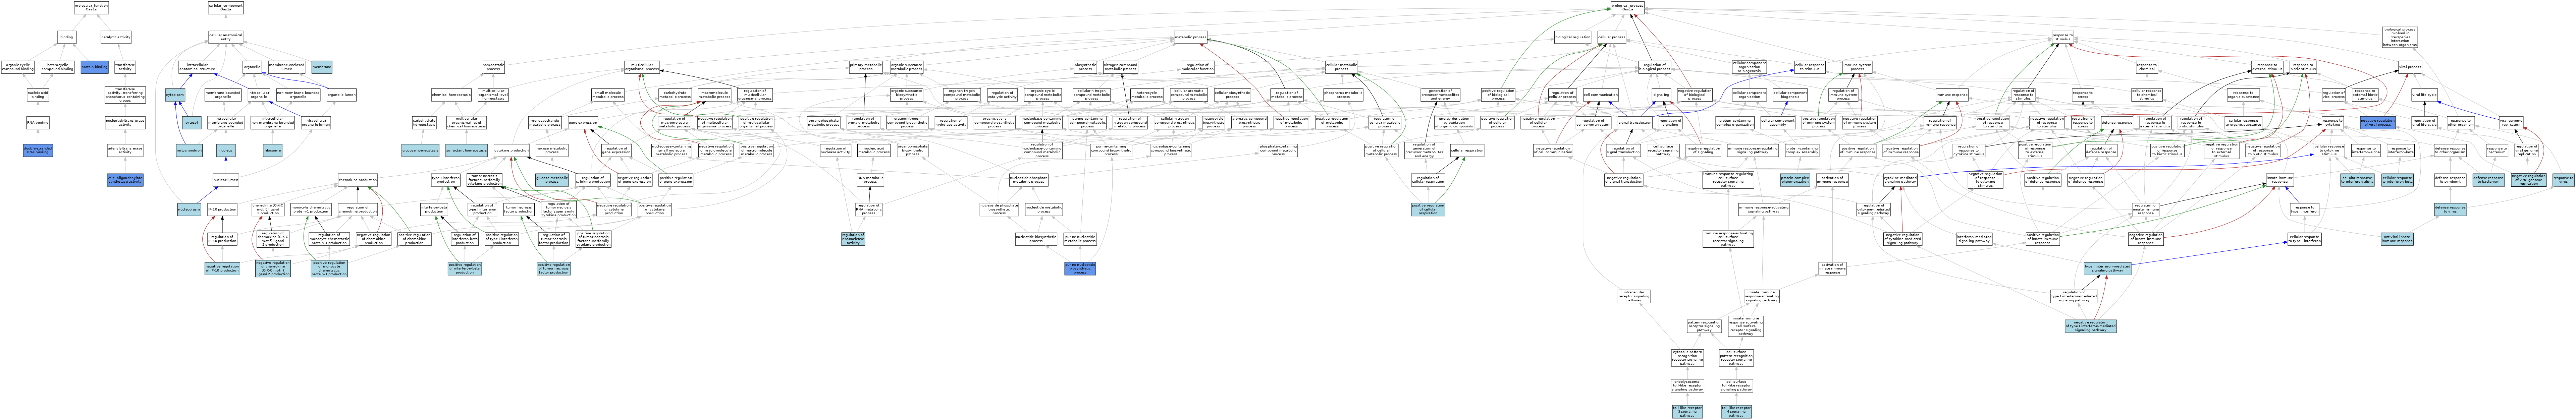This screenshot has width=2576, height=420.
Task: Click the highlighted 'membrane' node
Action: click(322, 67)
